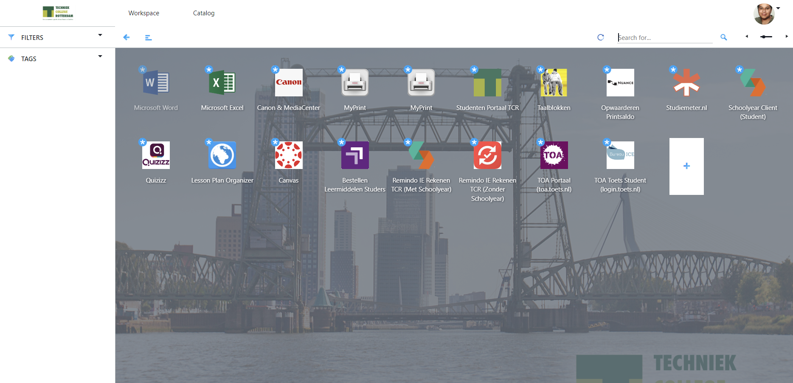Click into the 'Search for...' field
This screenshot has height=383, width=793.
point(665,37)
